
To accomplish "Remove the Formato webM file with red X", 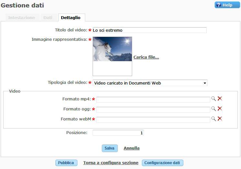I will click(220, 119).
